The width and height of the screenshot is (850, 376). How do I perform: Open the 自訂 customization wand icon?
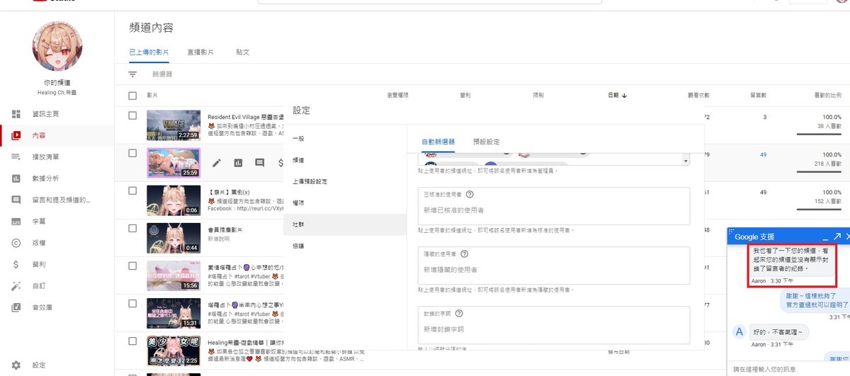(16, 286)
